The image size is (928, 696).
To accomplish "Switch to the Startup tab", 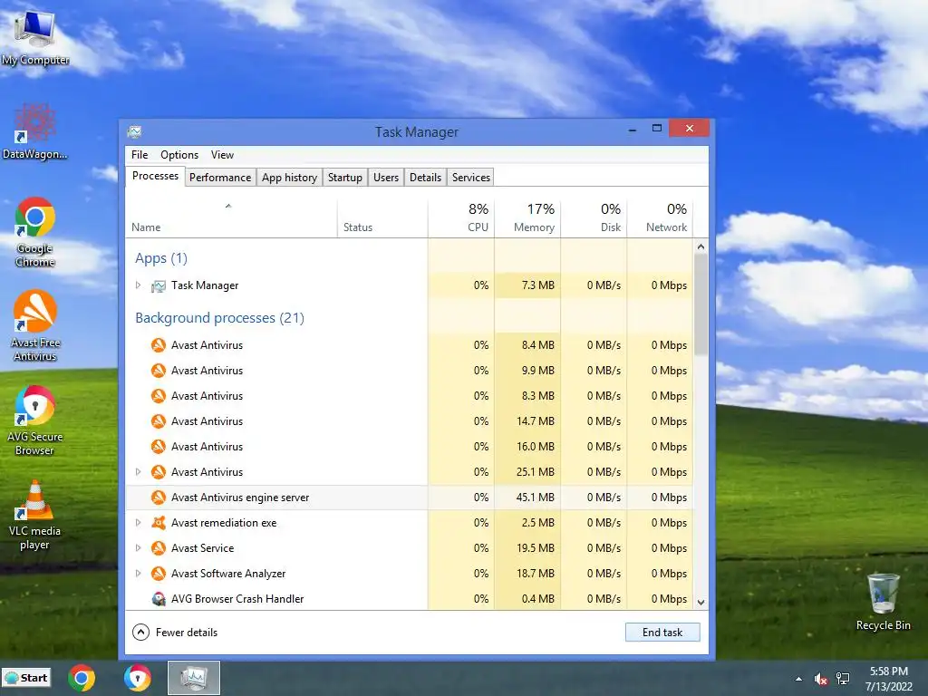I will [x=345, y=178].
